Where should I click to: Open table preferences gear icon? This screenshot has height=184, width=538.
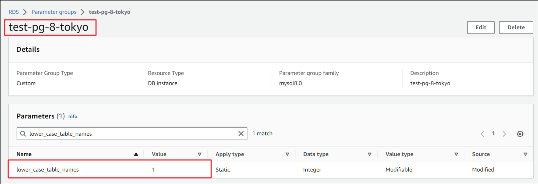point(520,134)
